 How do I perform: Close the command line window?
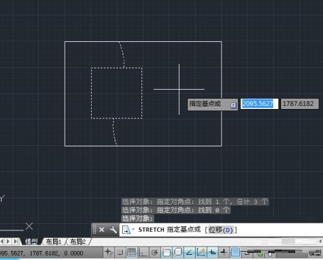click(101, 230)
